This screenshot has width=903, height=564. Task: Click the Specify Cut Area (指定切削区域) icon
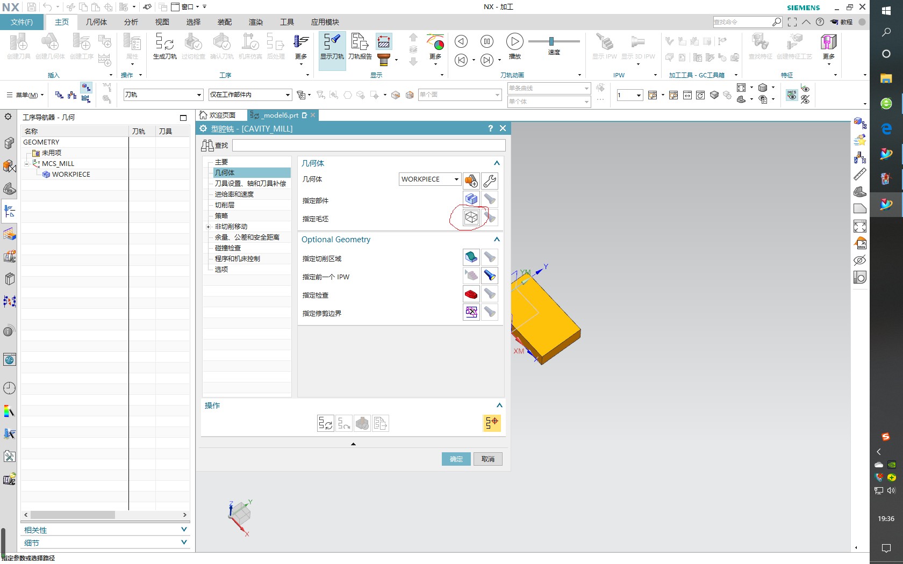pyautogui.click(x=471, y=257)
